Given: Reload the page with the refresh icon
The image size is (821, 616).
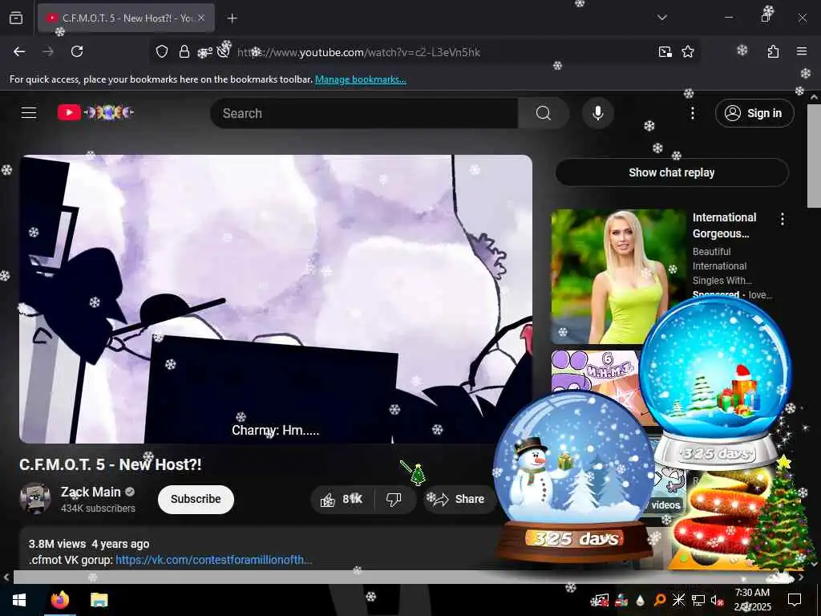Looking at the screenshot, I should click(77, 51).
